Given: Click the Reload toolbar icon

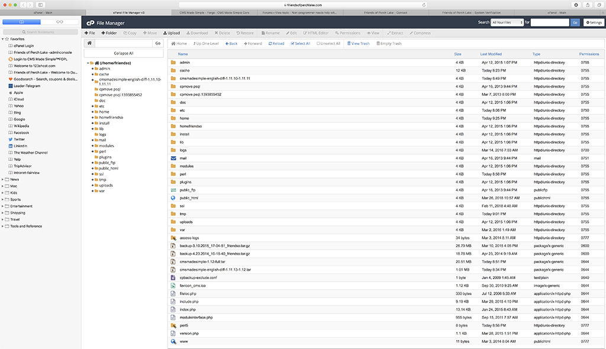Looking at the screenshot, I should (270, 44).
